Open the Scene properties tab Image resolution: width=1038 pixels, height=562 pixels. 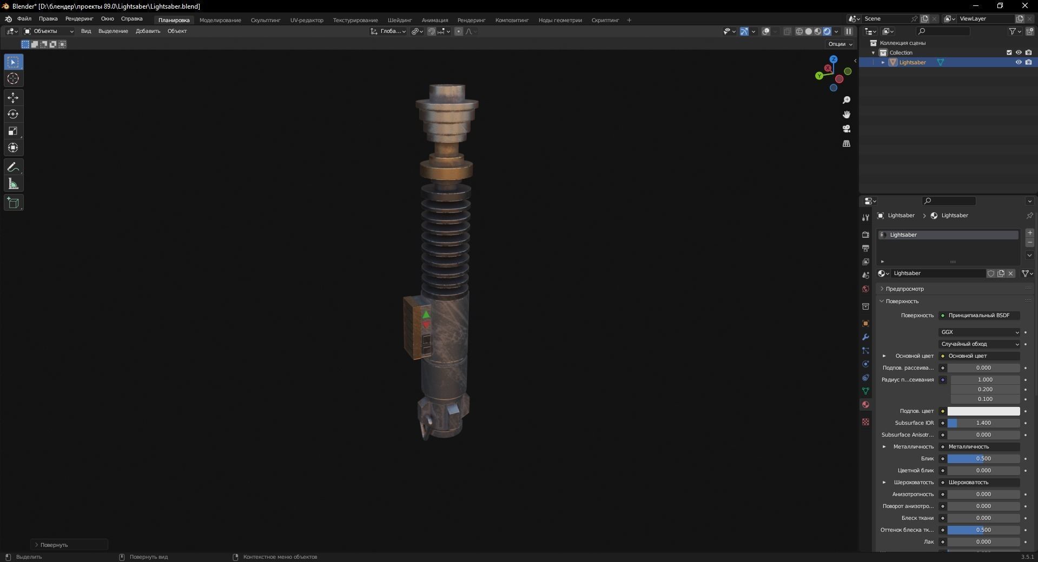coord(865,275)
